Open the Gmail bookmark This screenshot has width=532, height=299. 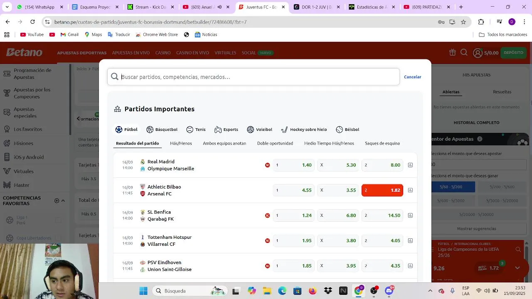pyautogui.click(x=69, y=34)
